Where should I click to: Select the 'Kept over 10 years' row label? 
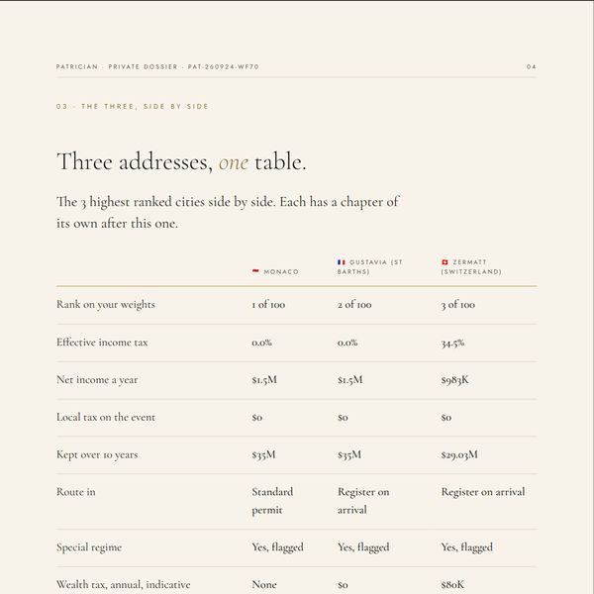[97, 454]
